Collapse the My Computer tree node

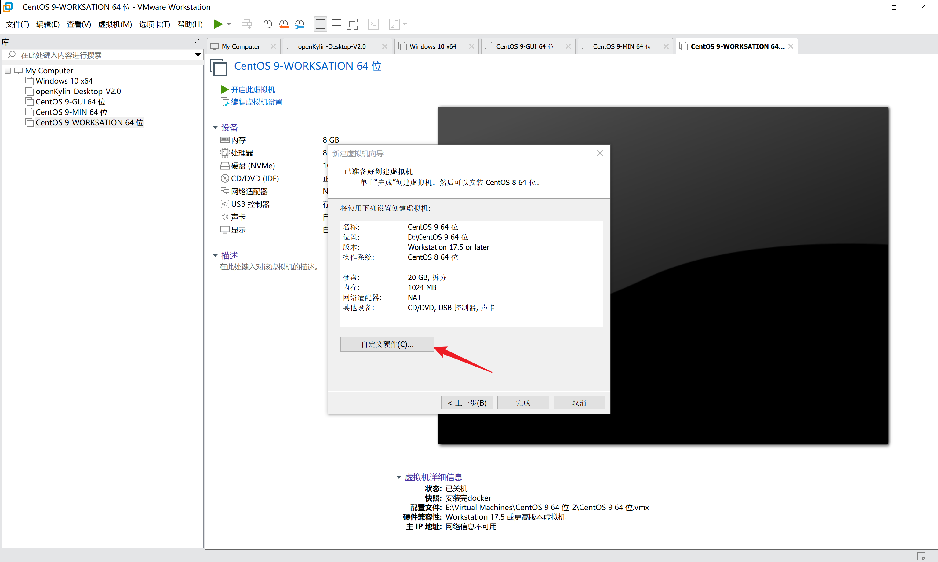pos(8,71)
